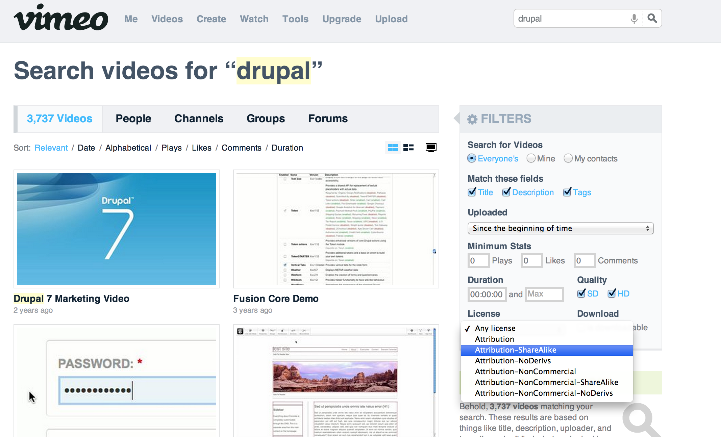The image size is (721, 437).
Task: Open the Me menu
Action: coord(131,19)
